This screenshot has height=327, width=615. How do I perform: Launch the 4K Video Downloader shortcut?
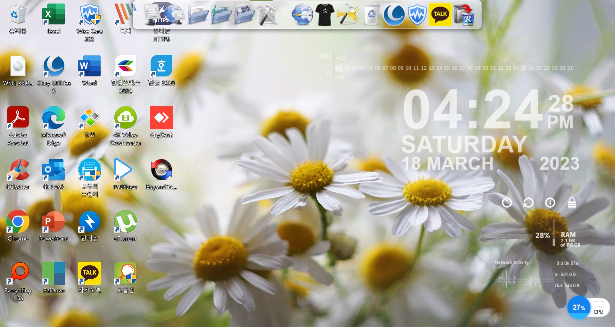(x=126, y=126)
